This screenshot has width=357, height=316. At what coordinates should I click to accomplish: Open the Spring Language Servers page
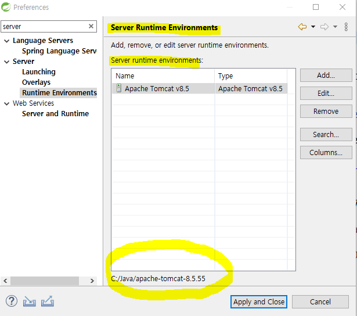59,51
